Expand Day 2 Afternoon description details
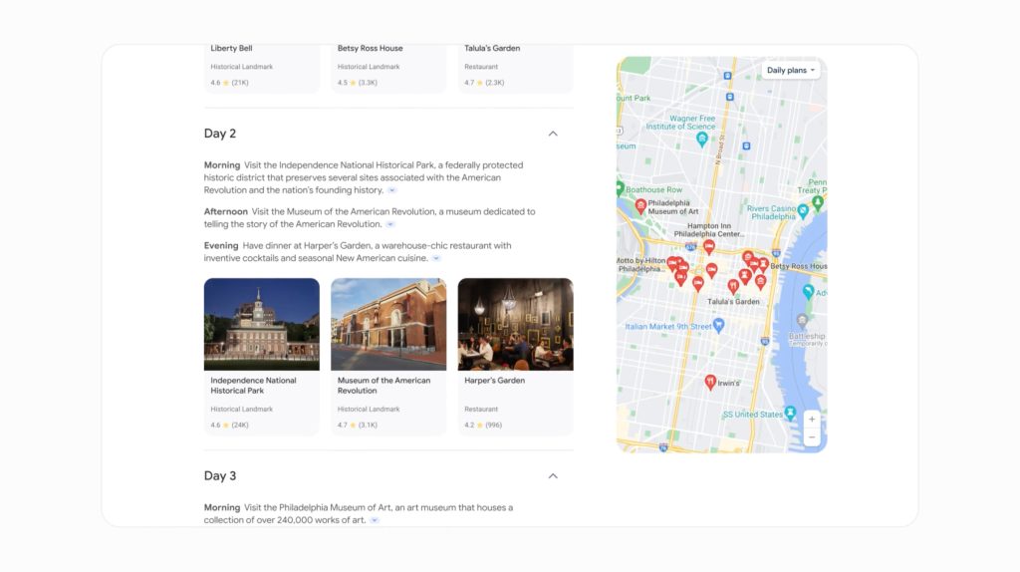1020x572 pixels. (390, 225)
